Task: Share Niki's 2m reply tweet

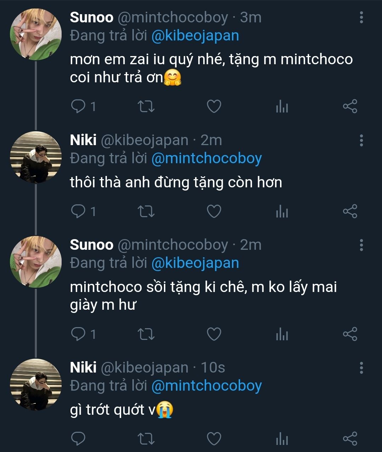Action: (x=350, y=211)
